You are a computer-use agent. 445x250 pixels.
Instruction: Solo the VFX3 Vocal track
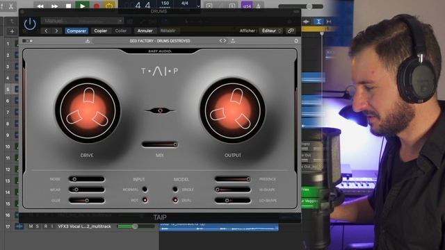coord(37,226)
